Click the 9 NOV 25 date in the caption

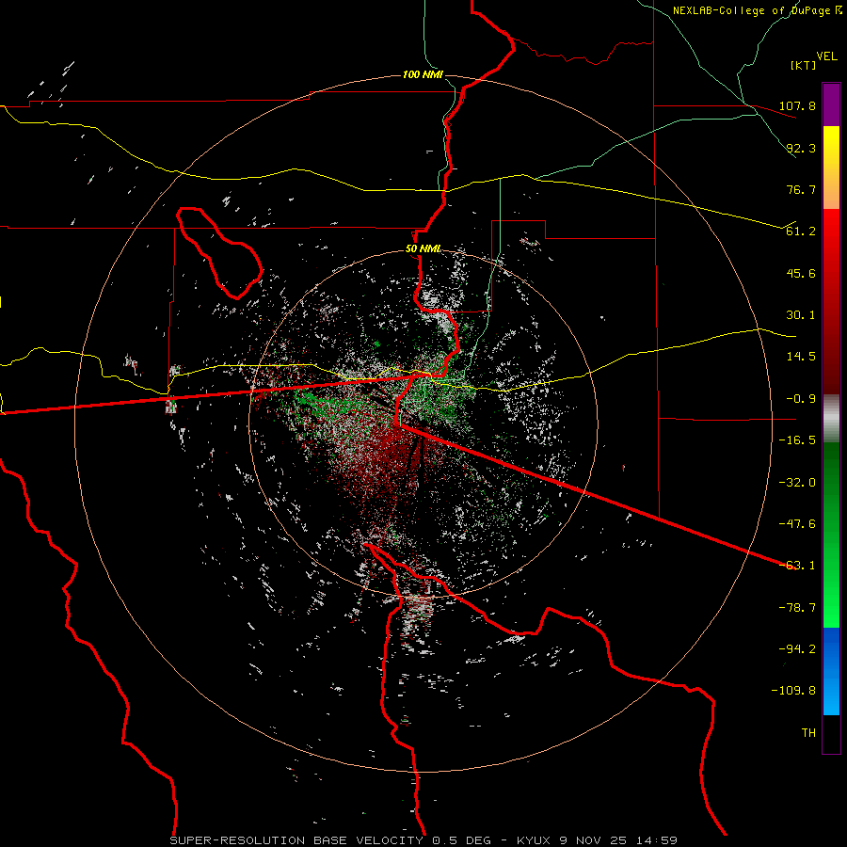pyautogui.click(x=592, y=840)
